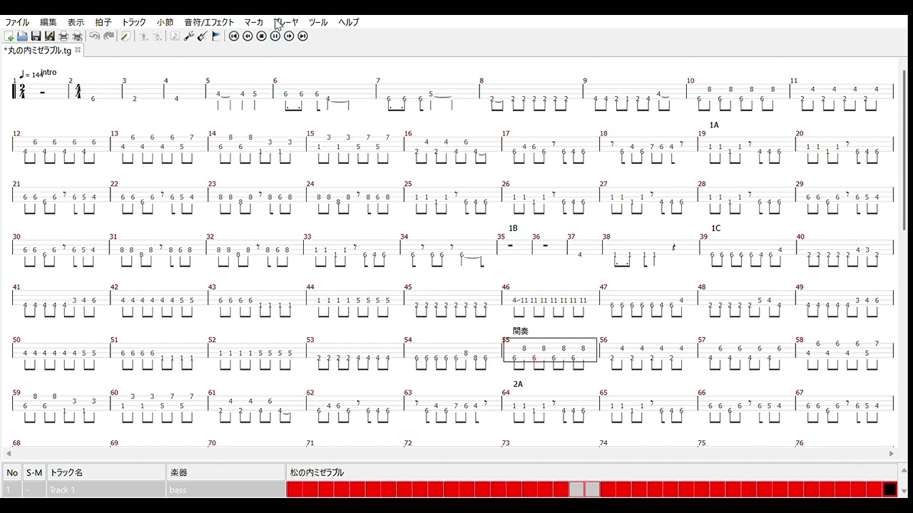Image resolution: width=913 pixels, height=513 pixels.
Task: Click the selected measure 55 box
Action: (x=550, y=350)
